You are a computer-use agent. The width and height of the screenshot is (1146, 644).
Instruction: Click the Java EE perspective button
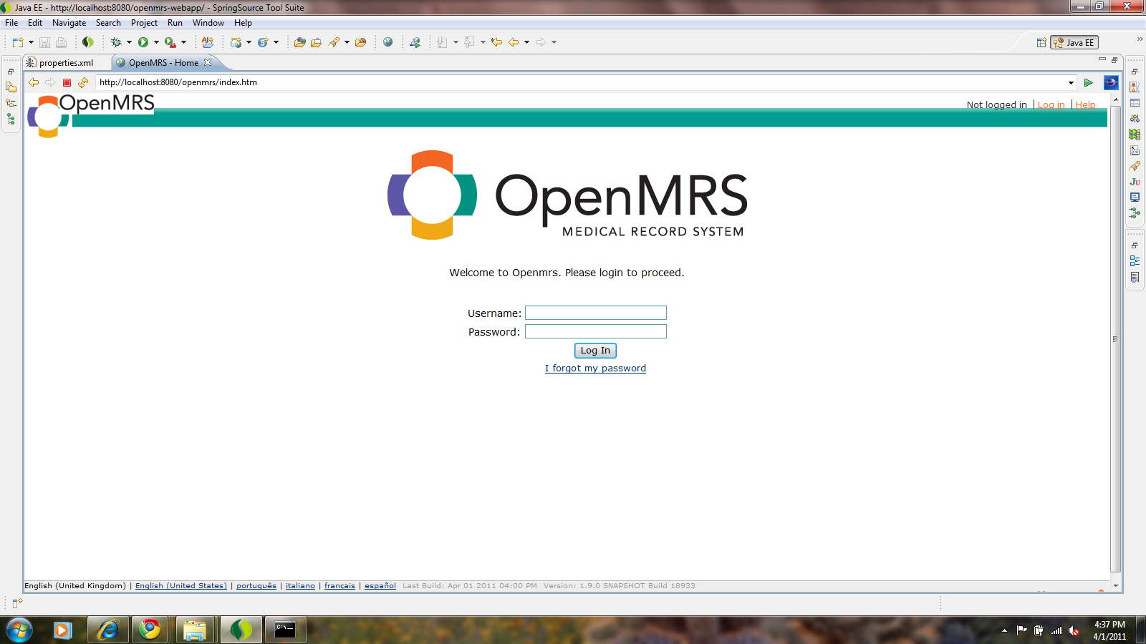coord(1074,42)
